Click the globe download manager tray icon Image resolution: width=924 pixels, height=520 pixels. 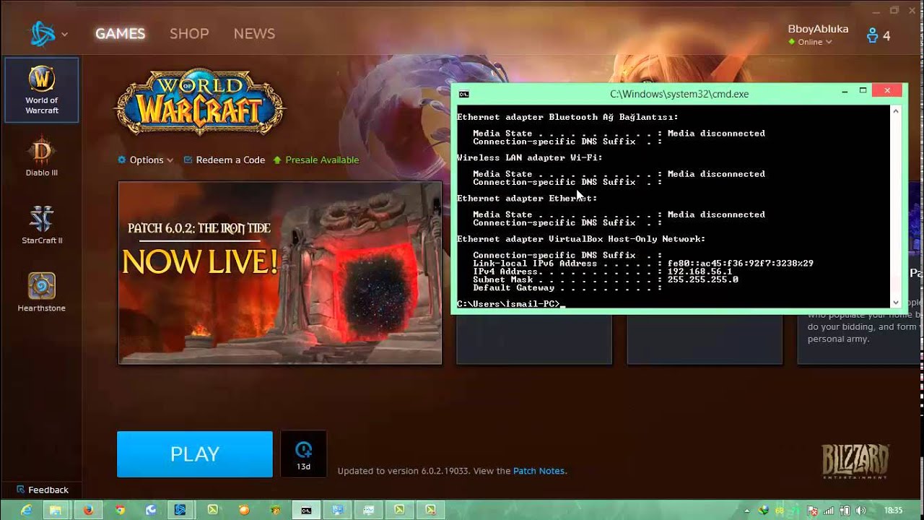pos(764,510)
